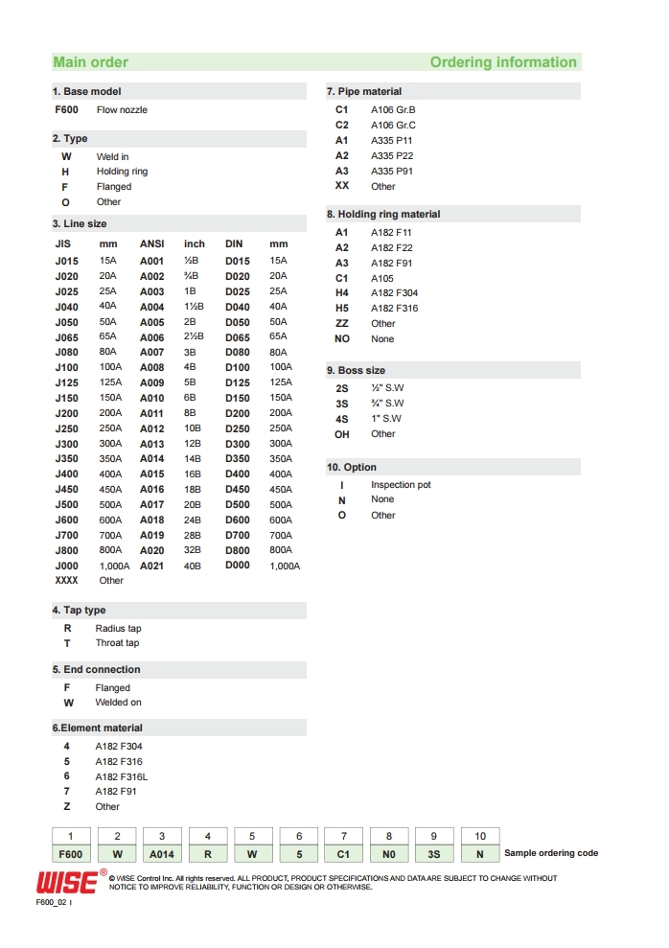Select the 'A182 F22' ring material
The image size is (669, 948).
392,248
